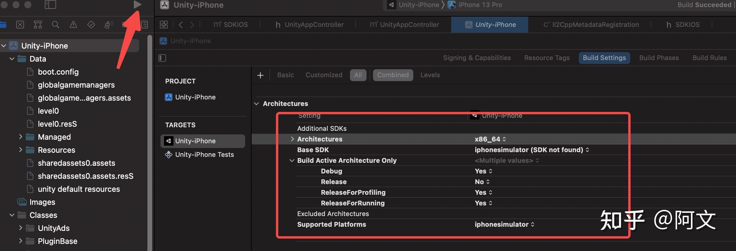Image resolution: width=736 pixels, height=251 pixels.
Task: Open the x86_64 architectures dropdown
Action: pyautogui.click(x=490, y=139)
